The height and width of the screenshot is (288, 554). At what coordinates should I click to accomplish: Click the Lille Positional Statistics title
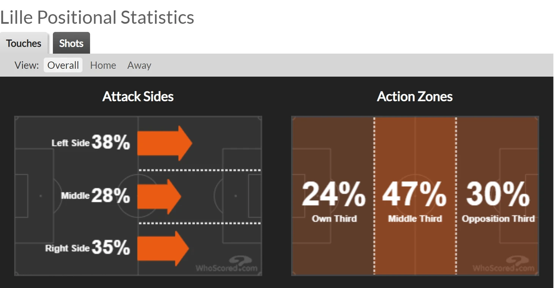tap(97, 17)
